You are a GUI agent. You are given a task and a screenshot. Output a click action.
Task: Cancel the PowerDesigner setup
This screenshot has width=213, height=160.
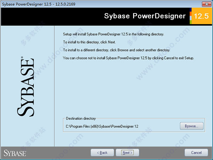pyautogui.click(x=196, y=153)
